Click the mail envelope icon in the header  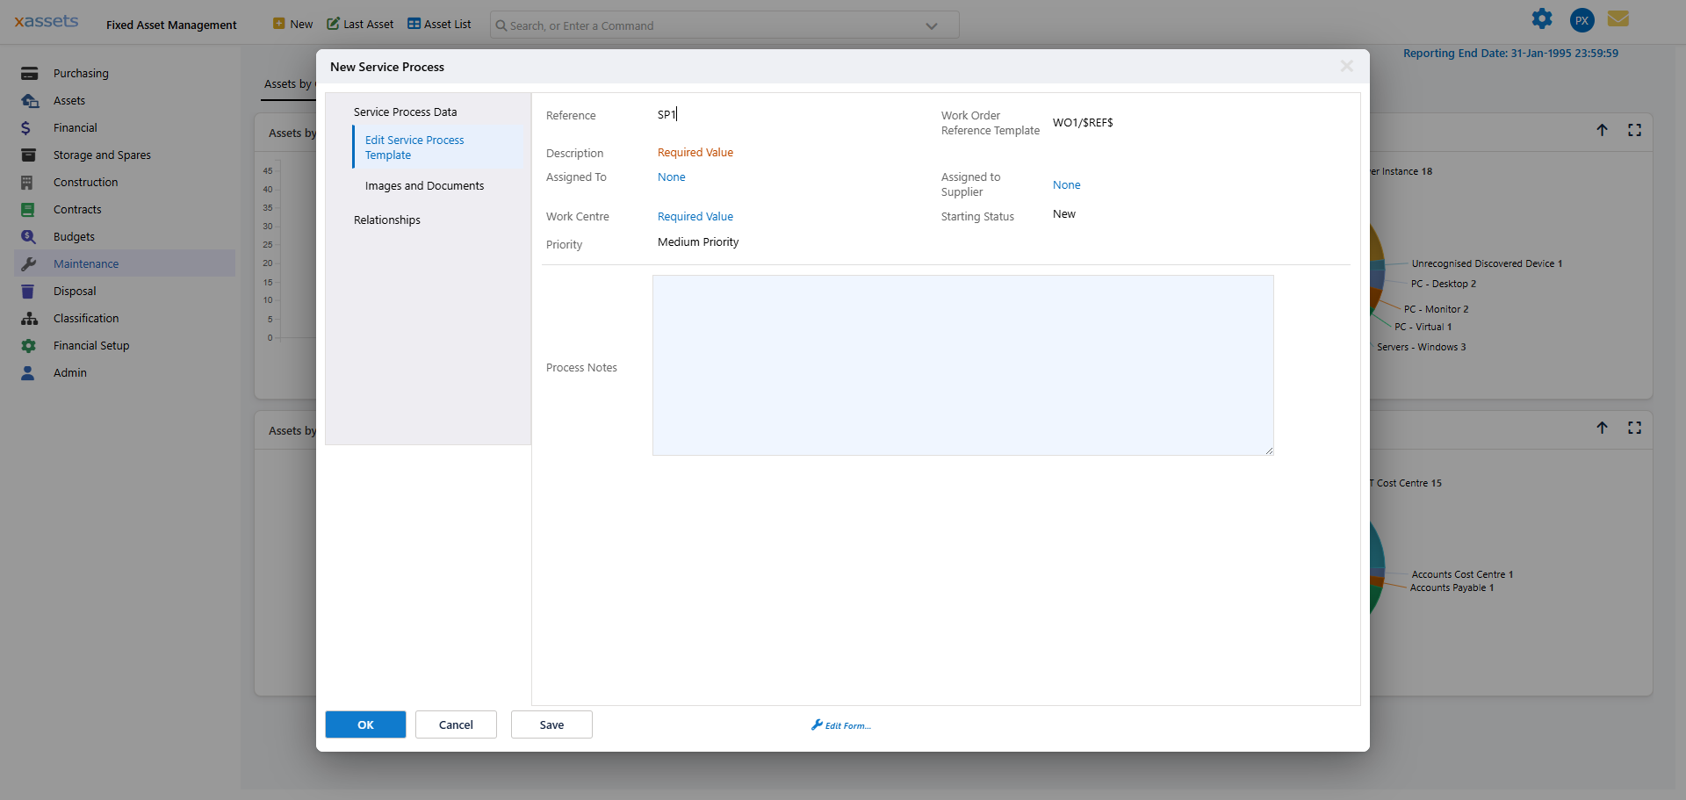pos(1618,18)
